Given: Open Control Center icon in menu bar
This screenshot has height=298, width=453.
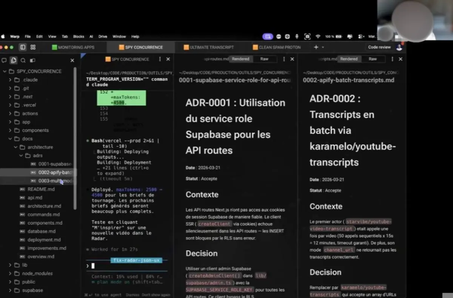Looking at the screenshot, I should 361,37.
